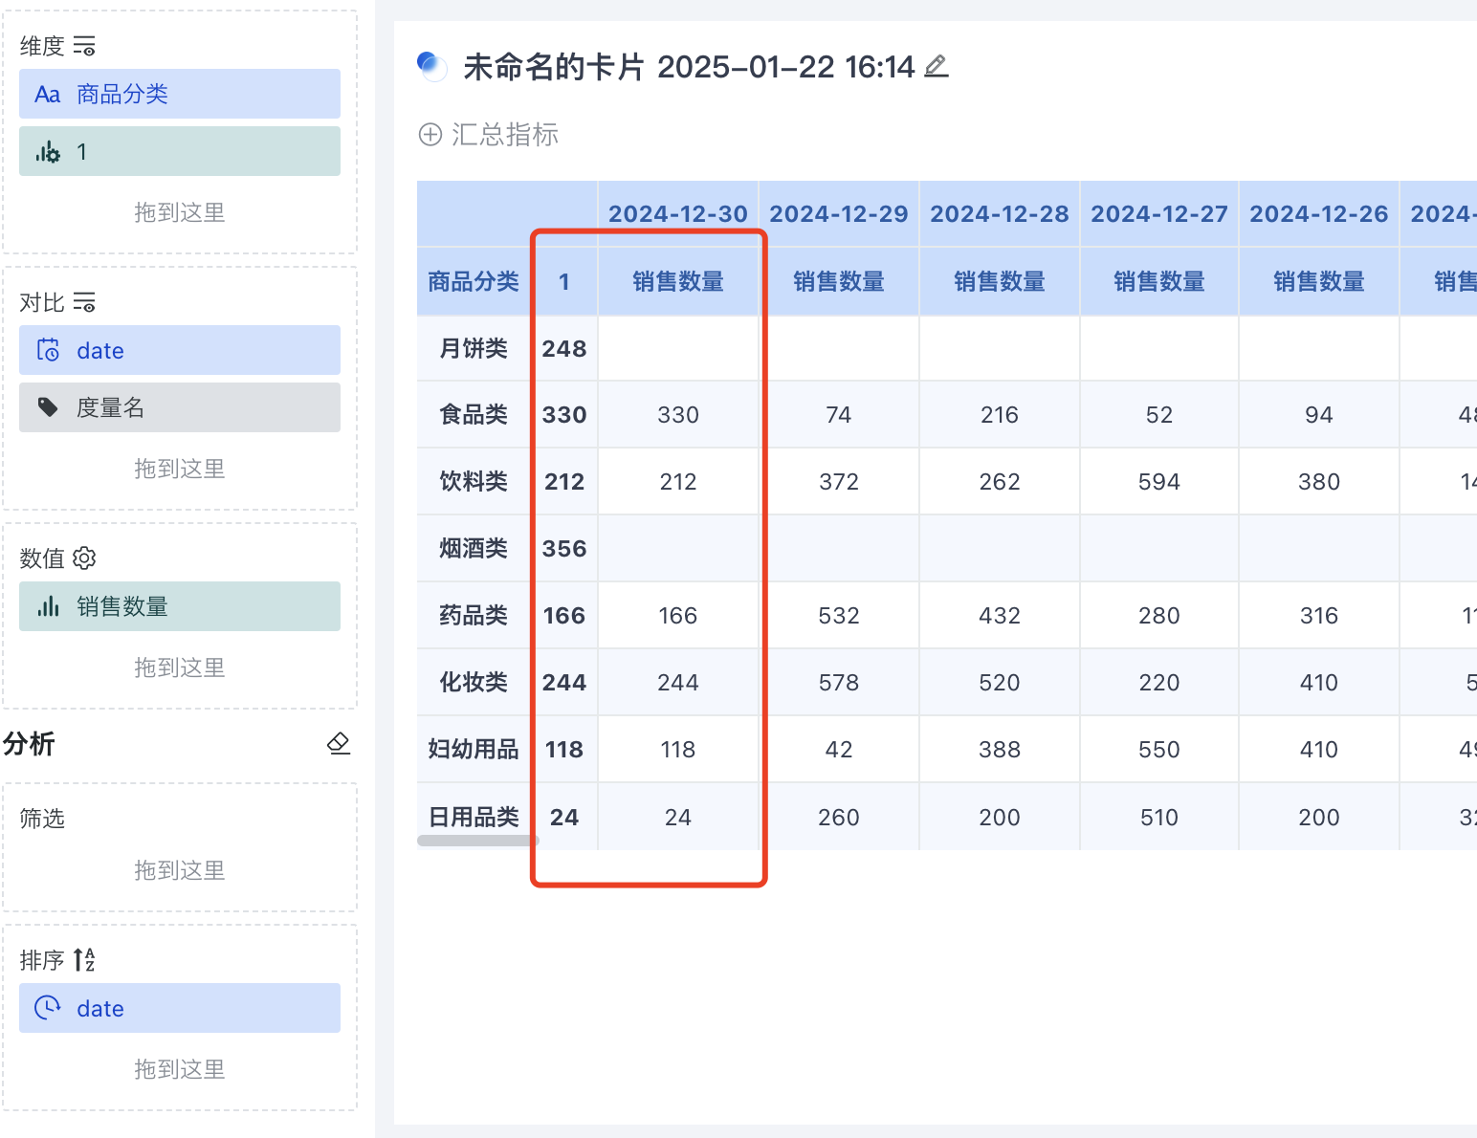Click the bar chart icon on 销售数量
The height and width of the screenshot is (1138, 1477).
point(48,606)
